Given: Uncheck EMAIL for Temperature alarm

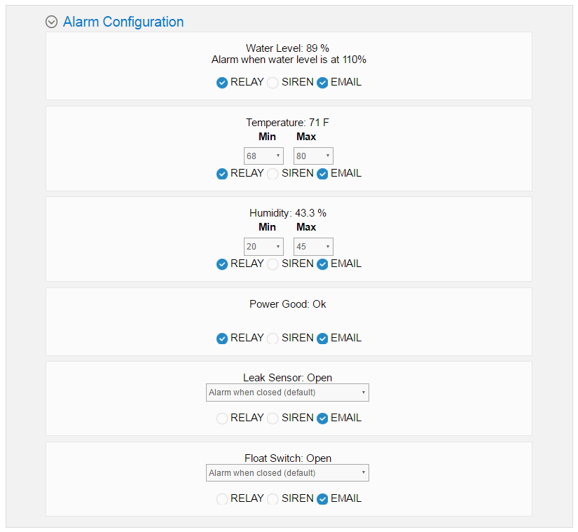Looking at the screenshot, I should pyautogui.click(x=322, y=174).
